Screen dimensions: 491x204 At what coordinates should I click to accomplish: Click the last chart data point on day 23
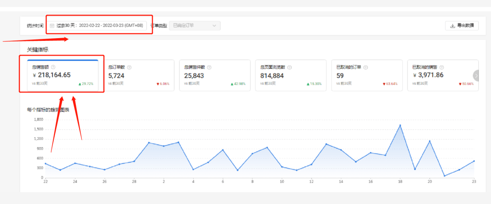click(x=474, y=161)
